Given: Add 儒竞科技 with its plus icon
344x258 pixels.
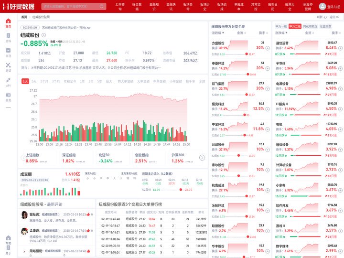Looking at the screenshot, I should (x=268, y=109).
